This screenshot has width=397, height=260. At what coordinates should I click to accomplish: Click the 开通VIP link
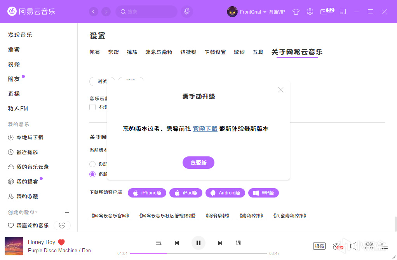pos(277,12)
